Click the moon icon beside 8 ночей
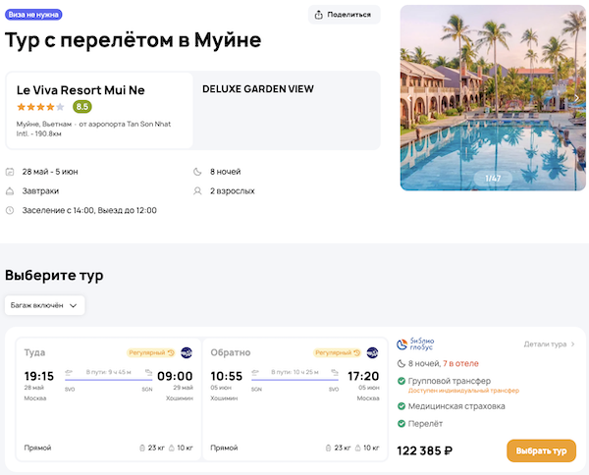 pos(200,172)
